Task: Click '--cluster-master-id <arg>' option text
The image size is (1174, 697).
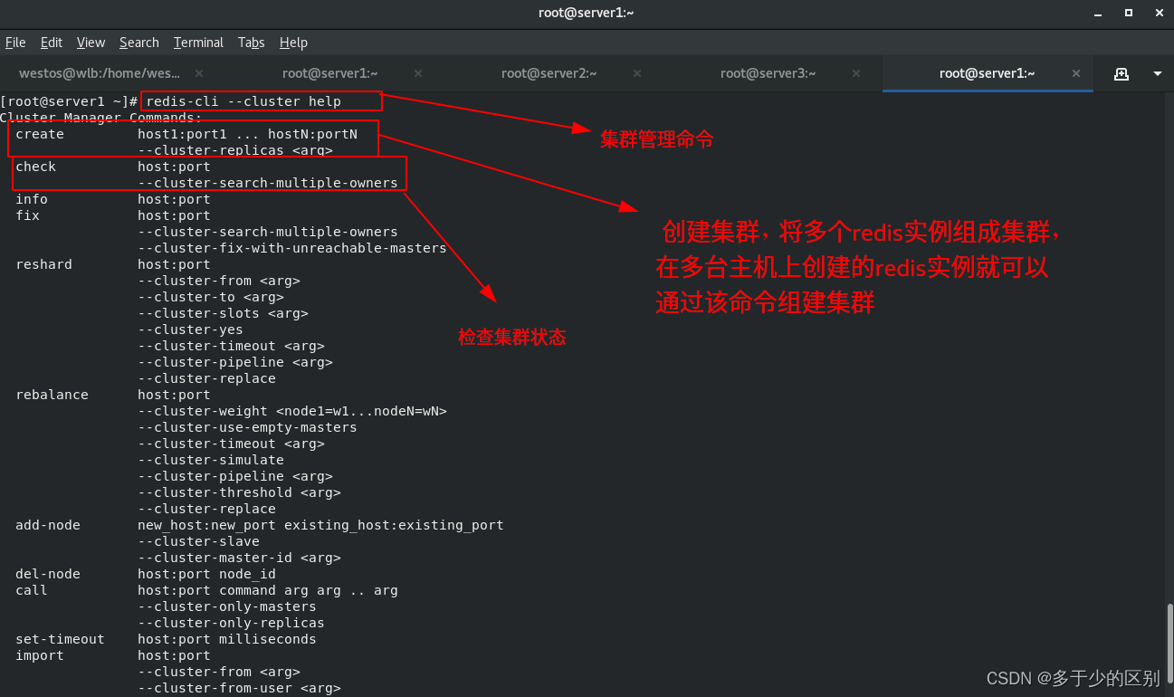Action: 240,558
